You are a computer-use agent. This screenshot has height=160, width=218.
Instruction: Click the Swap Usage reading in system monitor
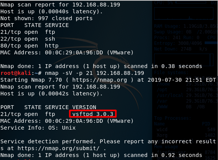[x=186, y=32]
